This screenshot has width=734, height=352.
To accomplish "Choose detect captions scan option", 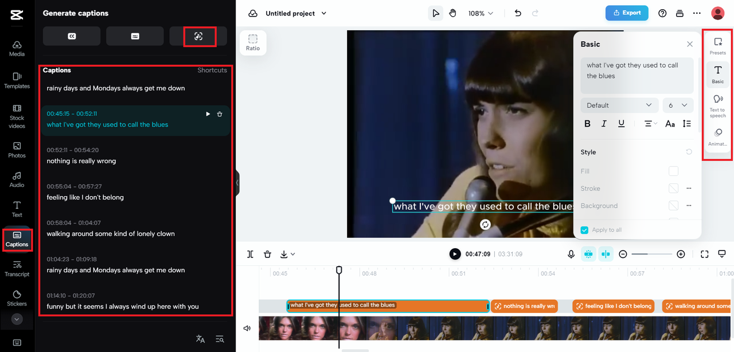I will tap(198, 36).
